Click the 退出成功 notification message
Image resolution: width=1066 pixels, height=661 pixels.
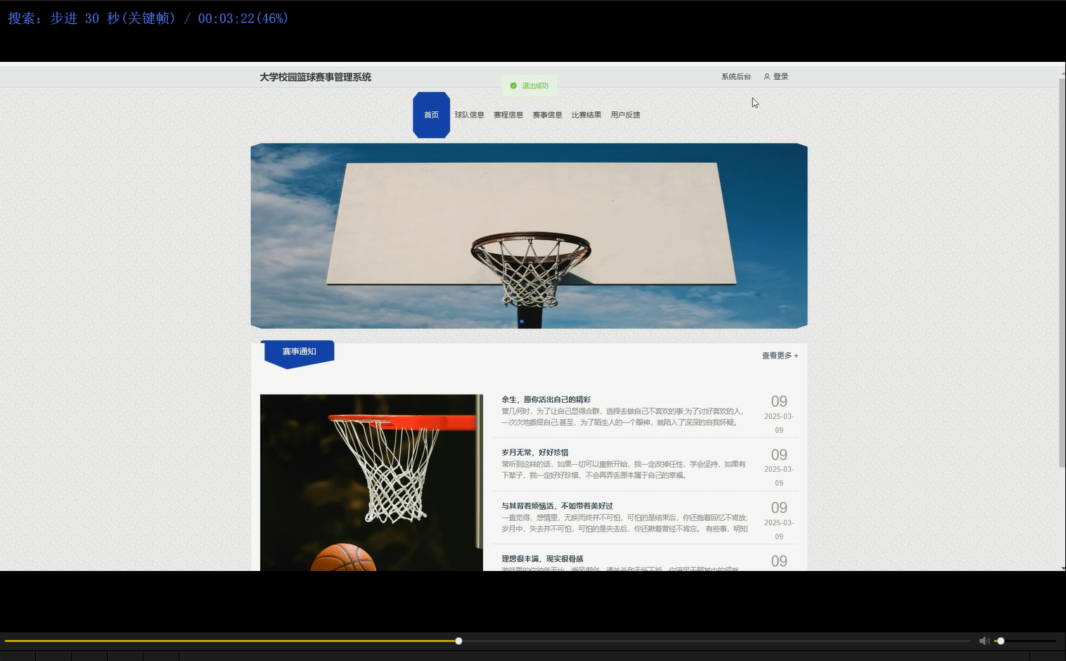click(x=529, y=86)
